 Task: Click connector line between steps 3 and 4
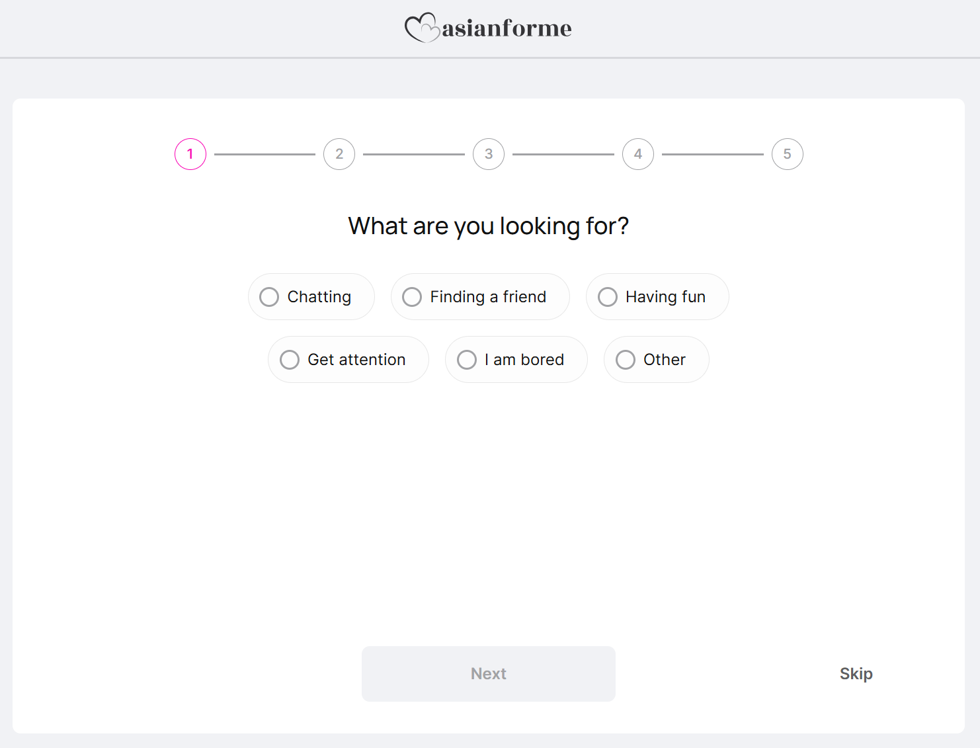tap(563, 154)
